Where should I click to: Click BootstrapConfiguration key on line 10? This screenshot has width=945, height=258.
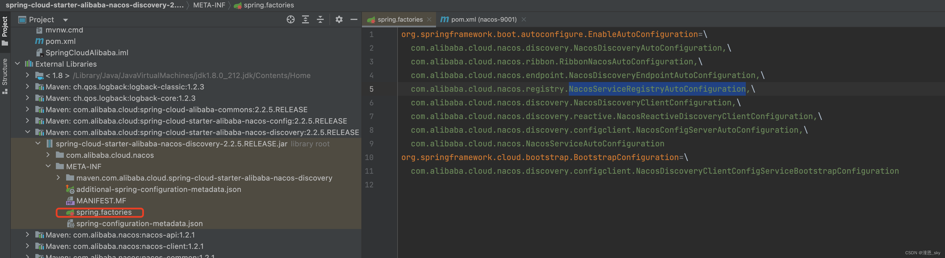click(626, 157)
